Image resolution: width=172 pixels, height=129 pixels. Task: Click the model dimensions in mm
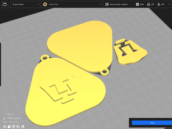(11, 122)
